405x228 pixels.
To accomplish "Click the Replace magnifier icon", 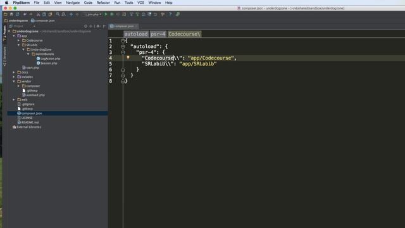I will pyautogui.click(x=63, y=14).
